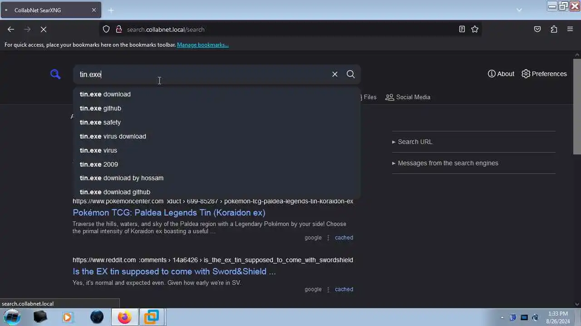
Task: Click the browser address bar
Action: pyautogui.click(x=290, y=29)
